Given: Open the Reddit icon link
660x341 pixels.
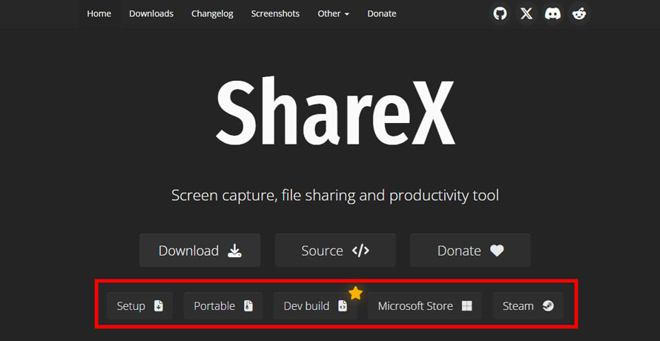Looking at the screenshot, I should tap(579, 14).
